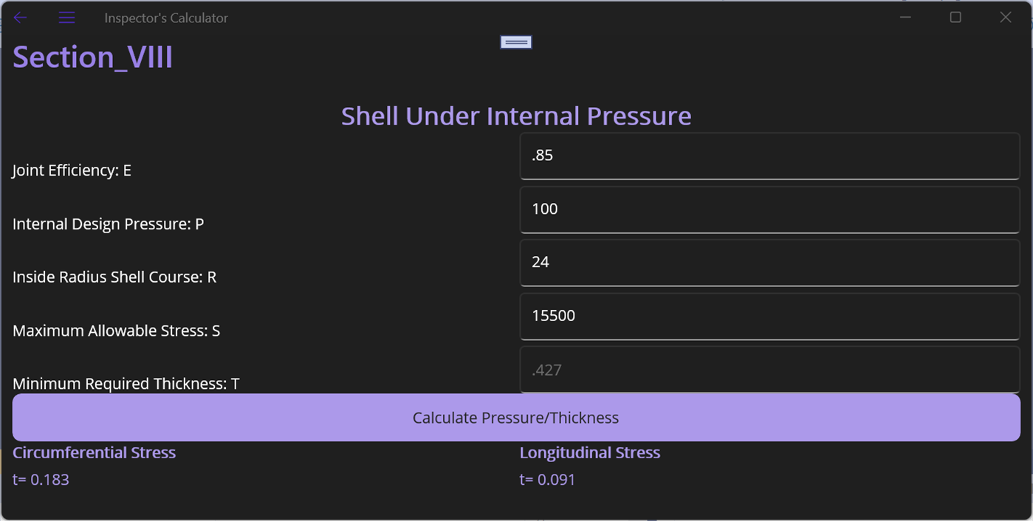Click the Internal Design Pressure field
Image resolution: width=1033 pixels, height=521 pixels.
point(769,210)
